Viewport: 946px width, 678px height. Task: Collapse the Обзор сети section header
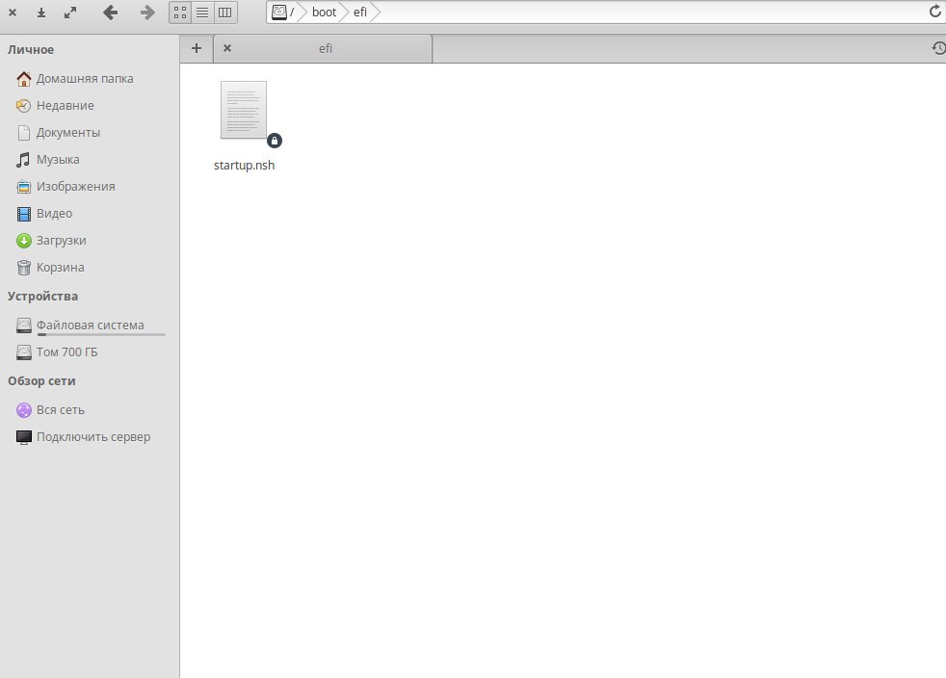[41, 381]
